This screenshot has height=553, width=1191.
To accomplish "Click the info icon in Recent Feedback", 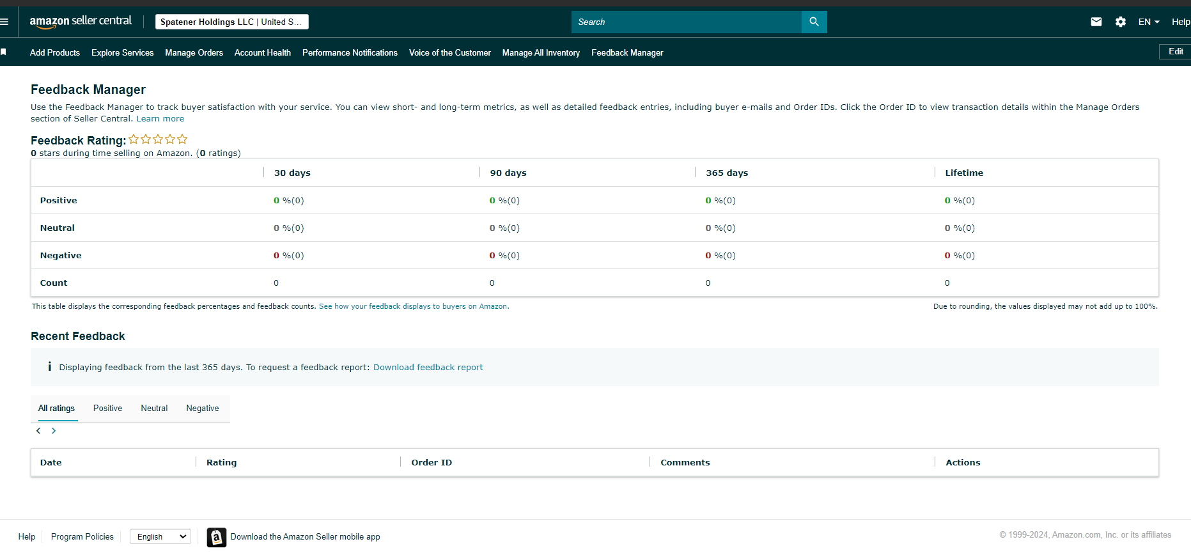I will (x=49, y=366).
